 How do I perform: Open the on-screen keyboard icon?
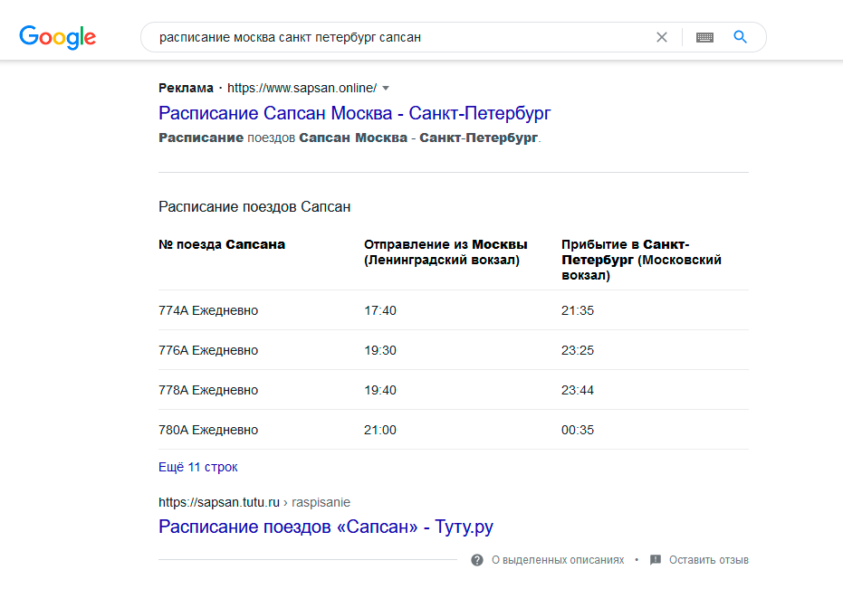pos(704,37)
